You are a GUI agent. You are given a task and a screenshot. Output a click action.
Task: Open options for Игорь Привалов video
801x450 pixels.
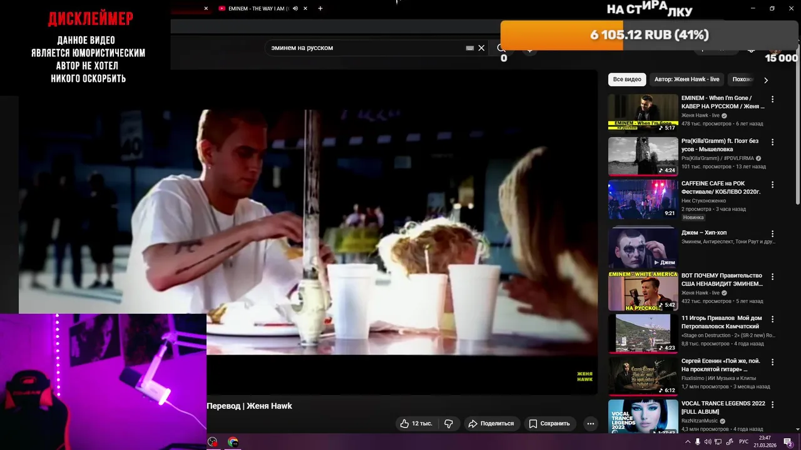click(772, 319)
